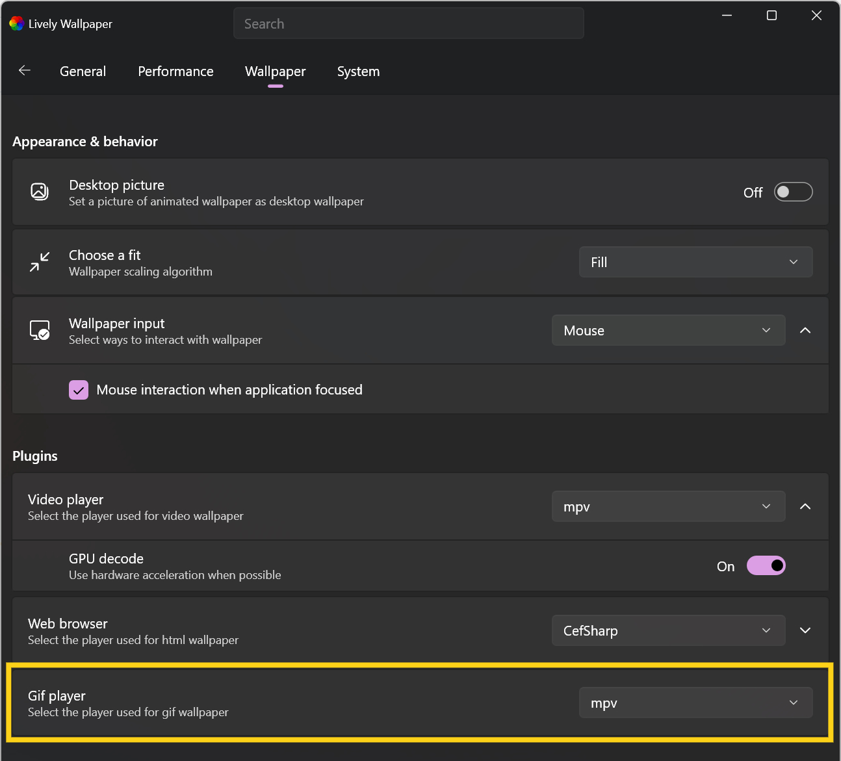Viewport: 841px width, 761px height.
Task: Open the System settings tab
Action: 358,71
